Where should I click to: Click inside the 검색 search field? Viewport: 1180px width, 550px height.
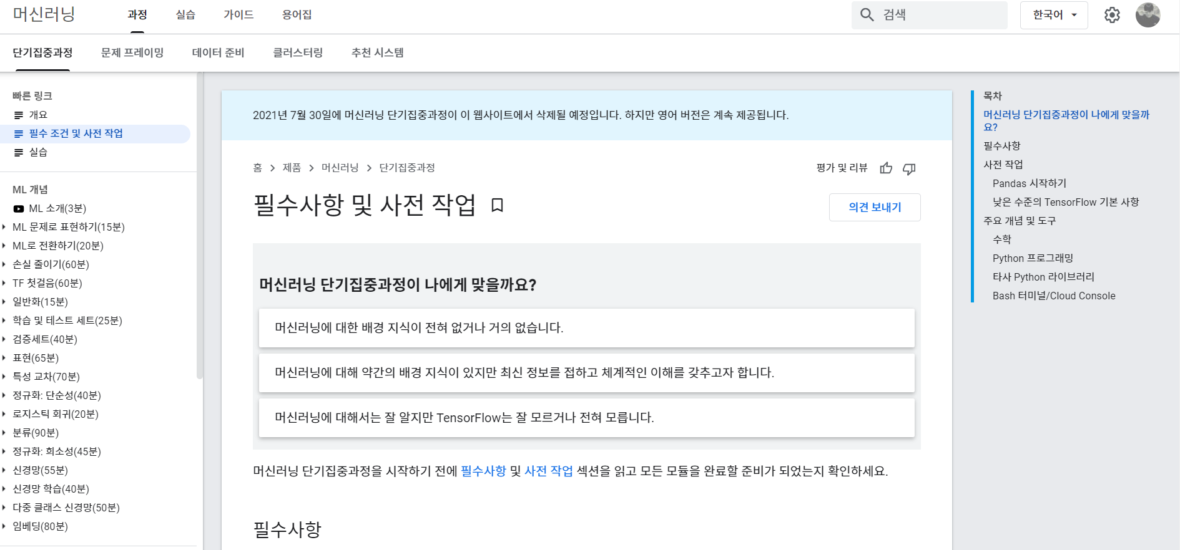coord(930,15)
